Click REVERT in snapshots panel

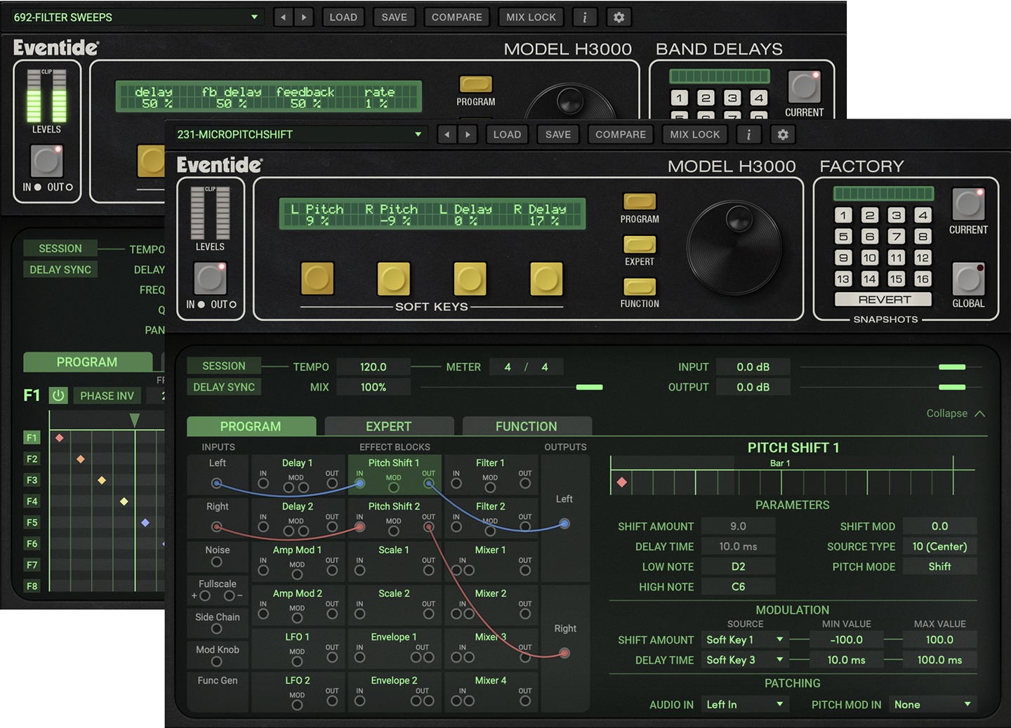[x=884, y=300]
